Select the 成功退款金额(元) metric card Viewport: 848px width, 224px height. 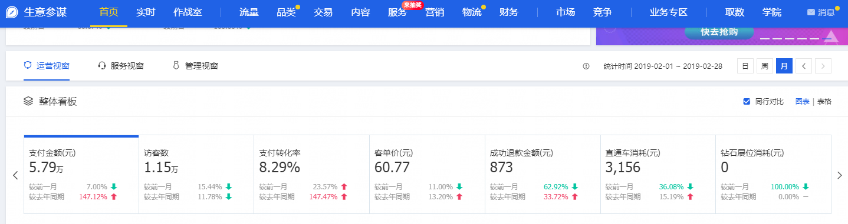pyautogui.click(x=543, y=174)
